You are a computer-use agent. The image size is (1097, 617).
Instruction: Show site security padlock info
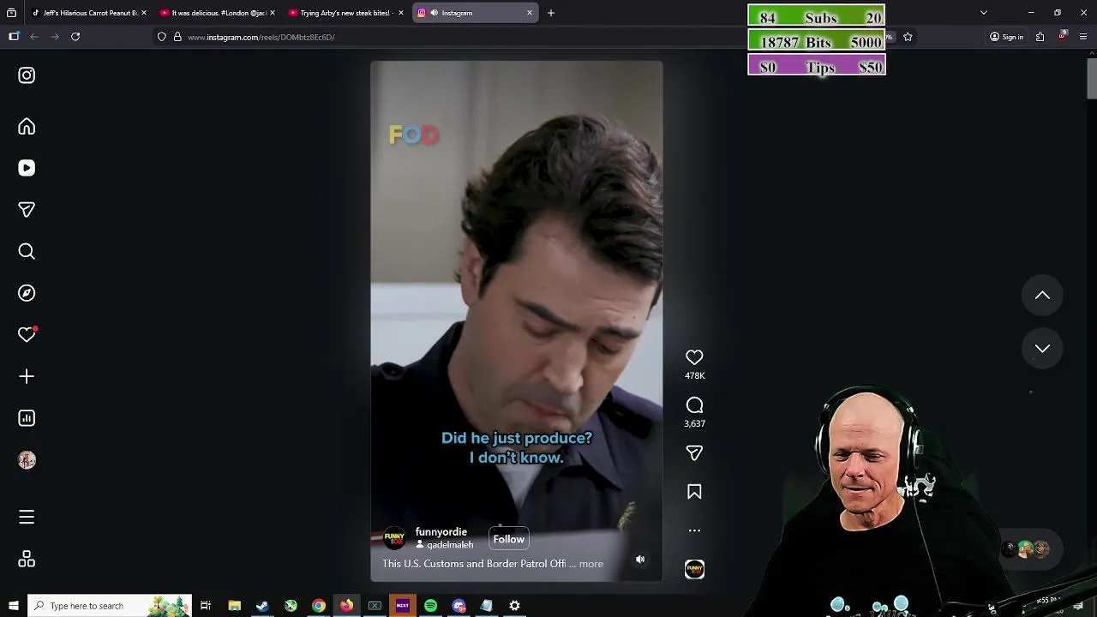tap(177, 37)
